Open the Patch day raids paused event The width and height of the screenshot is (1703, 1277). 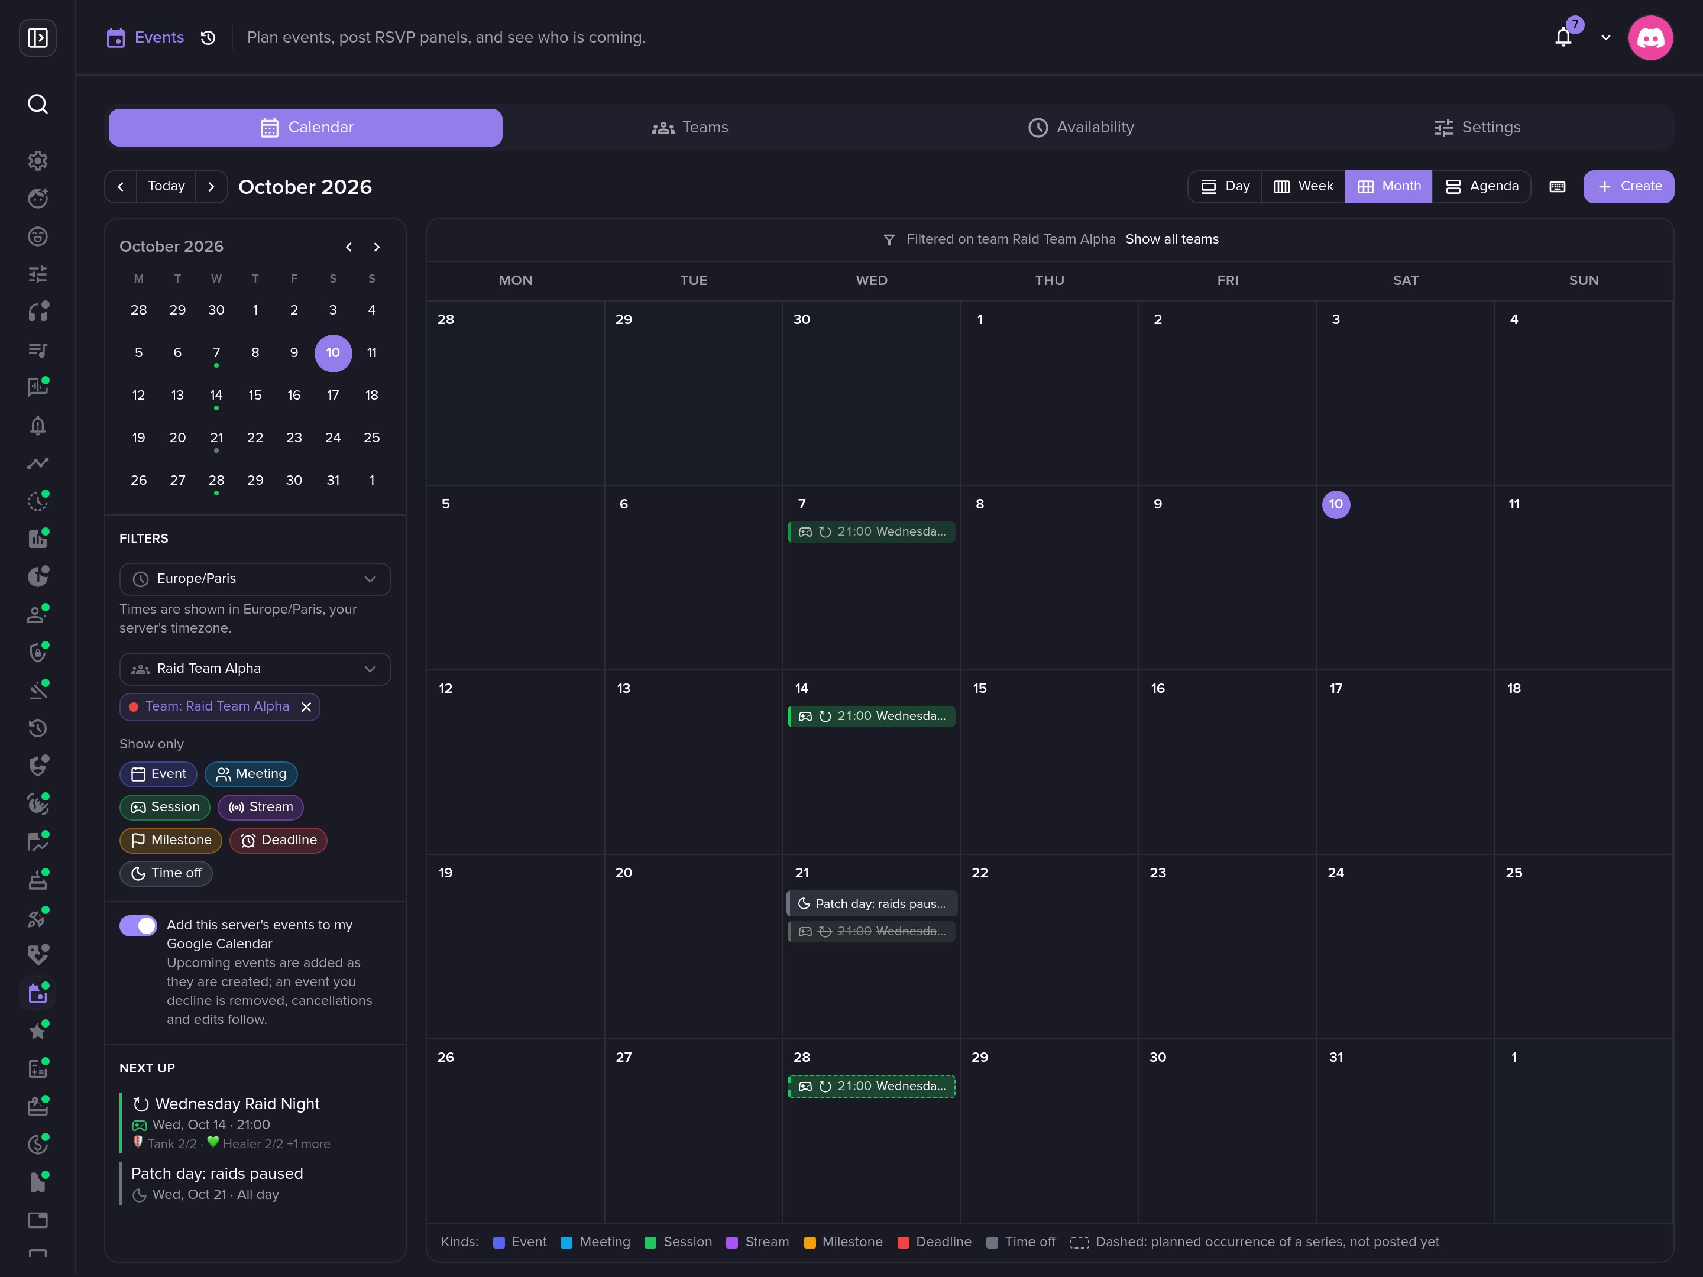click(x=872, y=904)
